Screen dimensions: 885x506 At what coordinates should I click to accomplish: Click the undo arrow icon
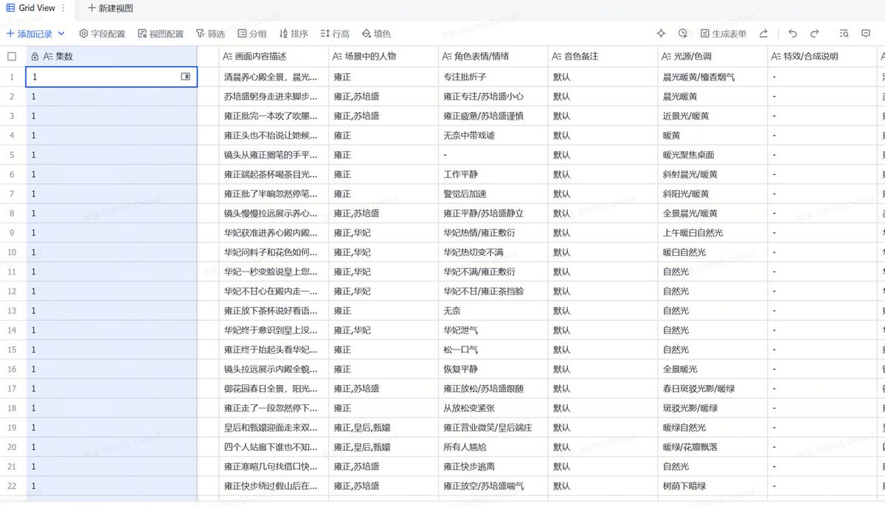click(793, 33)
